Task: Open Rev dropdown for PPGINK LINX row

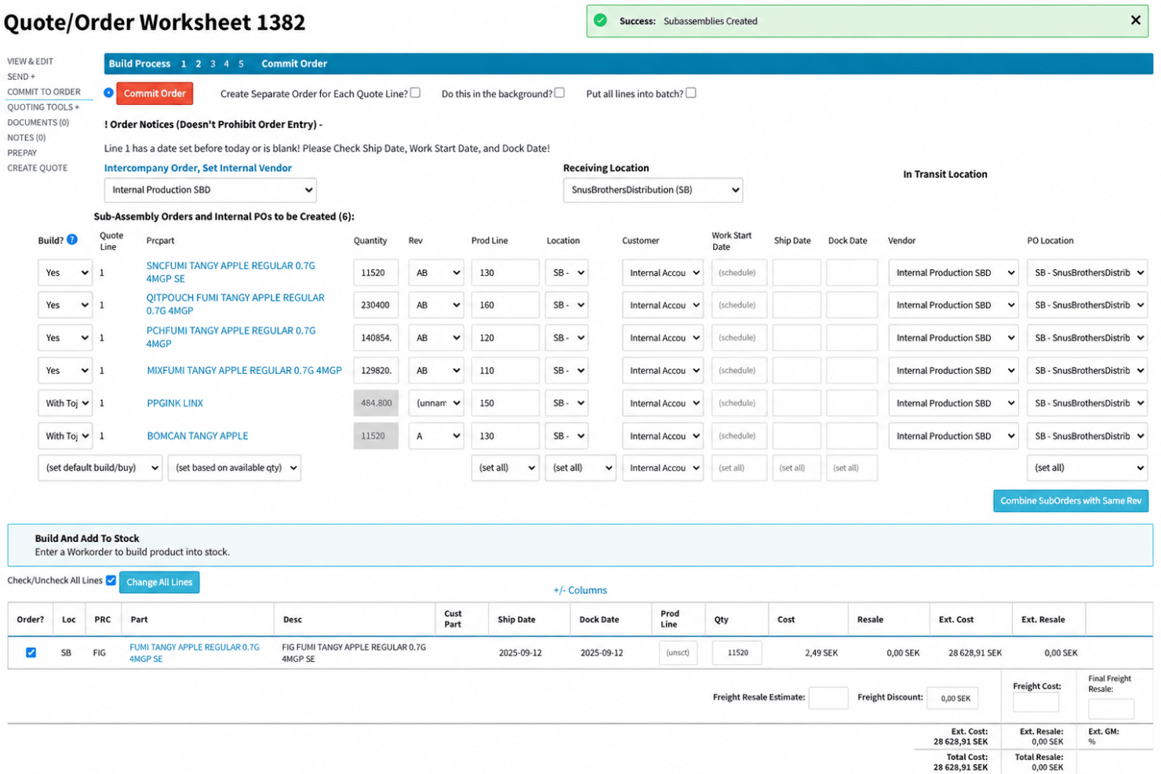Action: pos(436,403)
